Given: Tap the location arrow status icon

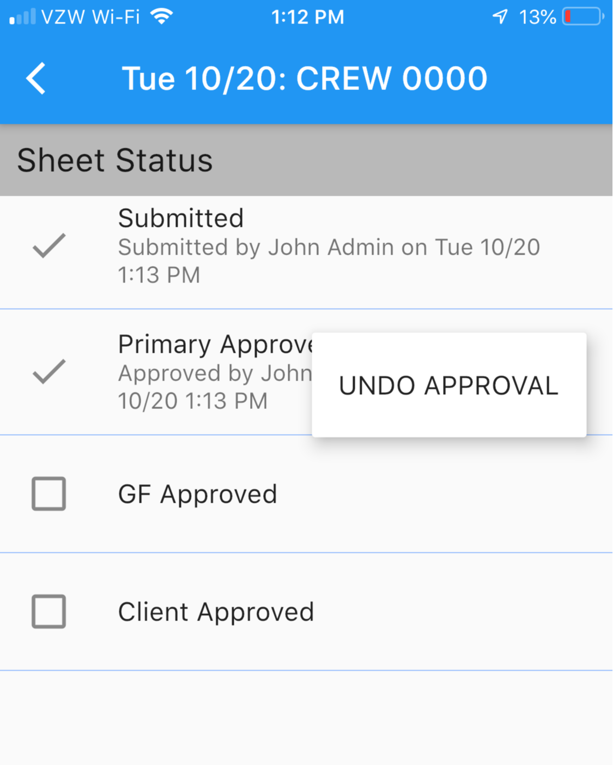Looking at the screenshot, I should click(500, 17).
